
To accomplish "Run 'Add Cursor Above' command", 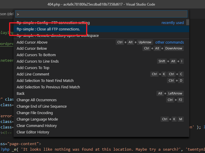I will click(101, 42).
